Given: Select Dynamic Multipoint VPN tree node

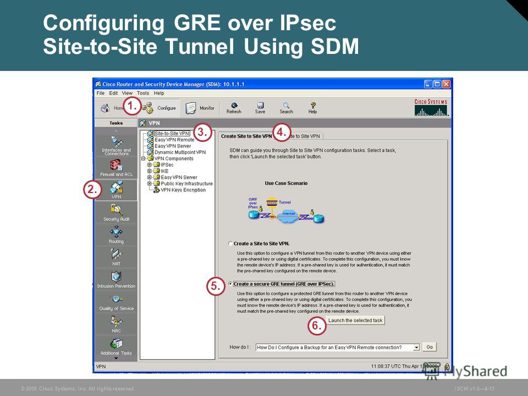Looking at the screenshot, I should [180, 152].
